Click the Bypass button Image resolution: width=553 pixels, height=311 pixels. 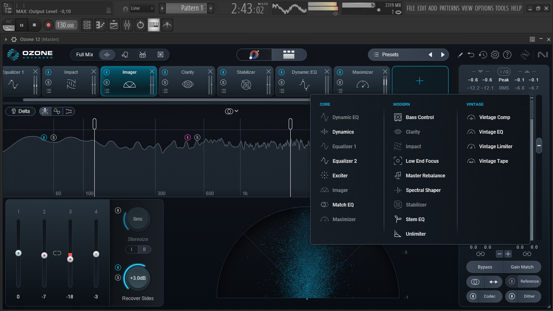pyautogui.click(x=485, y=267)
